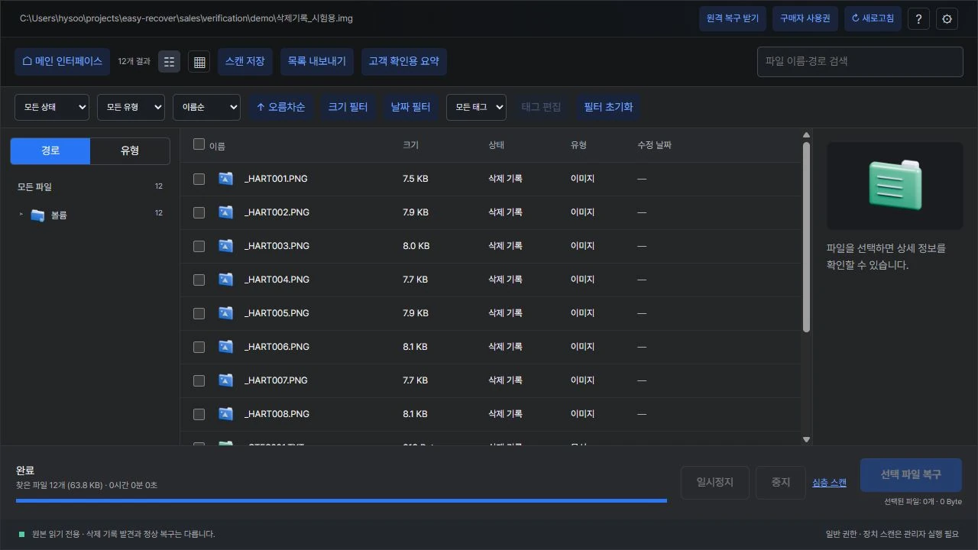Click the 파일 이름·경로 검색 field
This screenshot has width=978, height=550.
coord(860,62)
